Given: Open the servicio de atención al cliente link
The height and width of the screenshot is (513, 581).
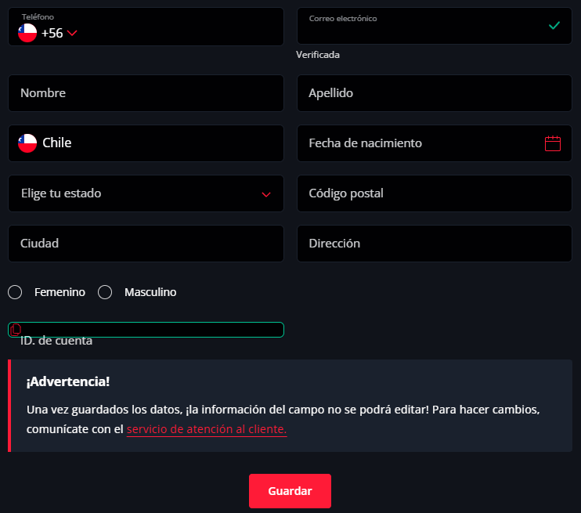Looking at the screenshot, I should 206,429.
